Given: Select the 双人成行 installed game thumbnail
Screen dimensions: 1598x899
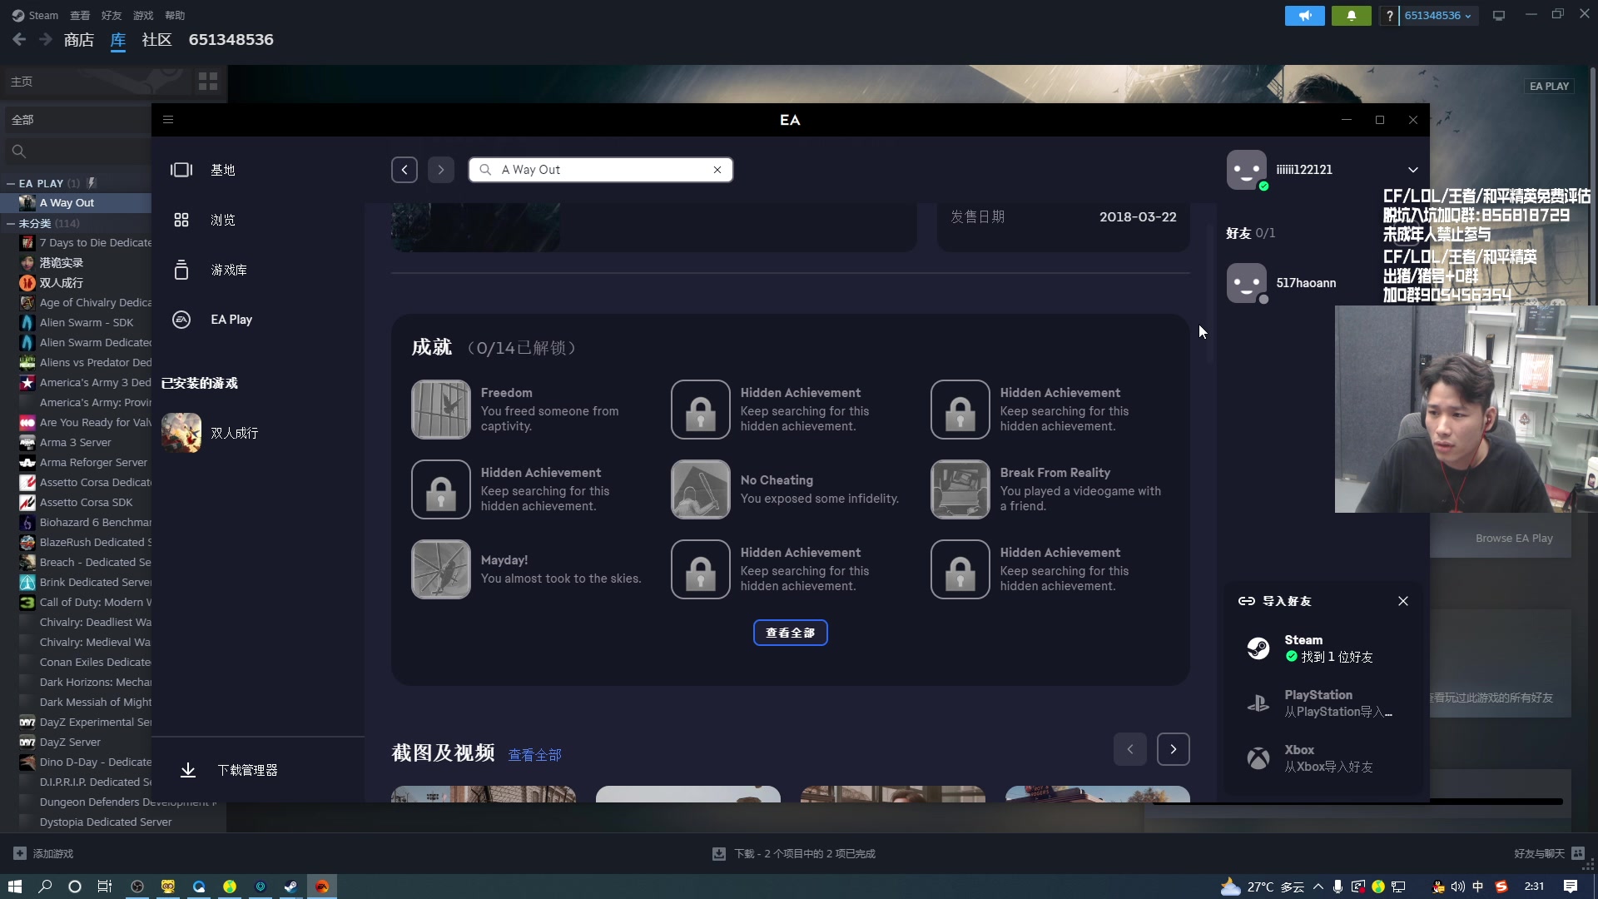Looking at the screenshot, I should click(x=181, y=433).
